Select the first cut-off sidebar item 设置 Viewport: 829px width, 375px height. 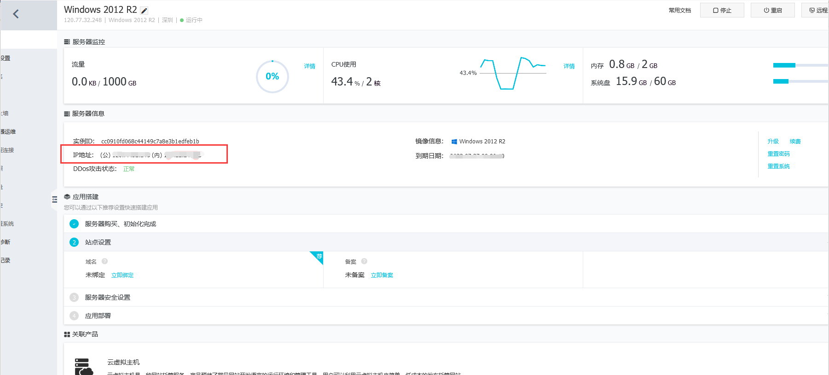point(6,58)
